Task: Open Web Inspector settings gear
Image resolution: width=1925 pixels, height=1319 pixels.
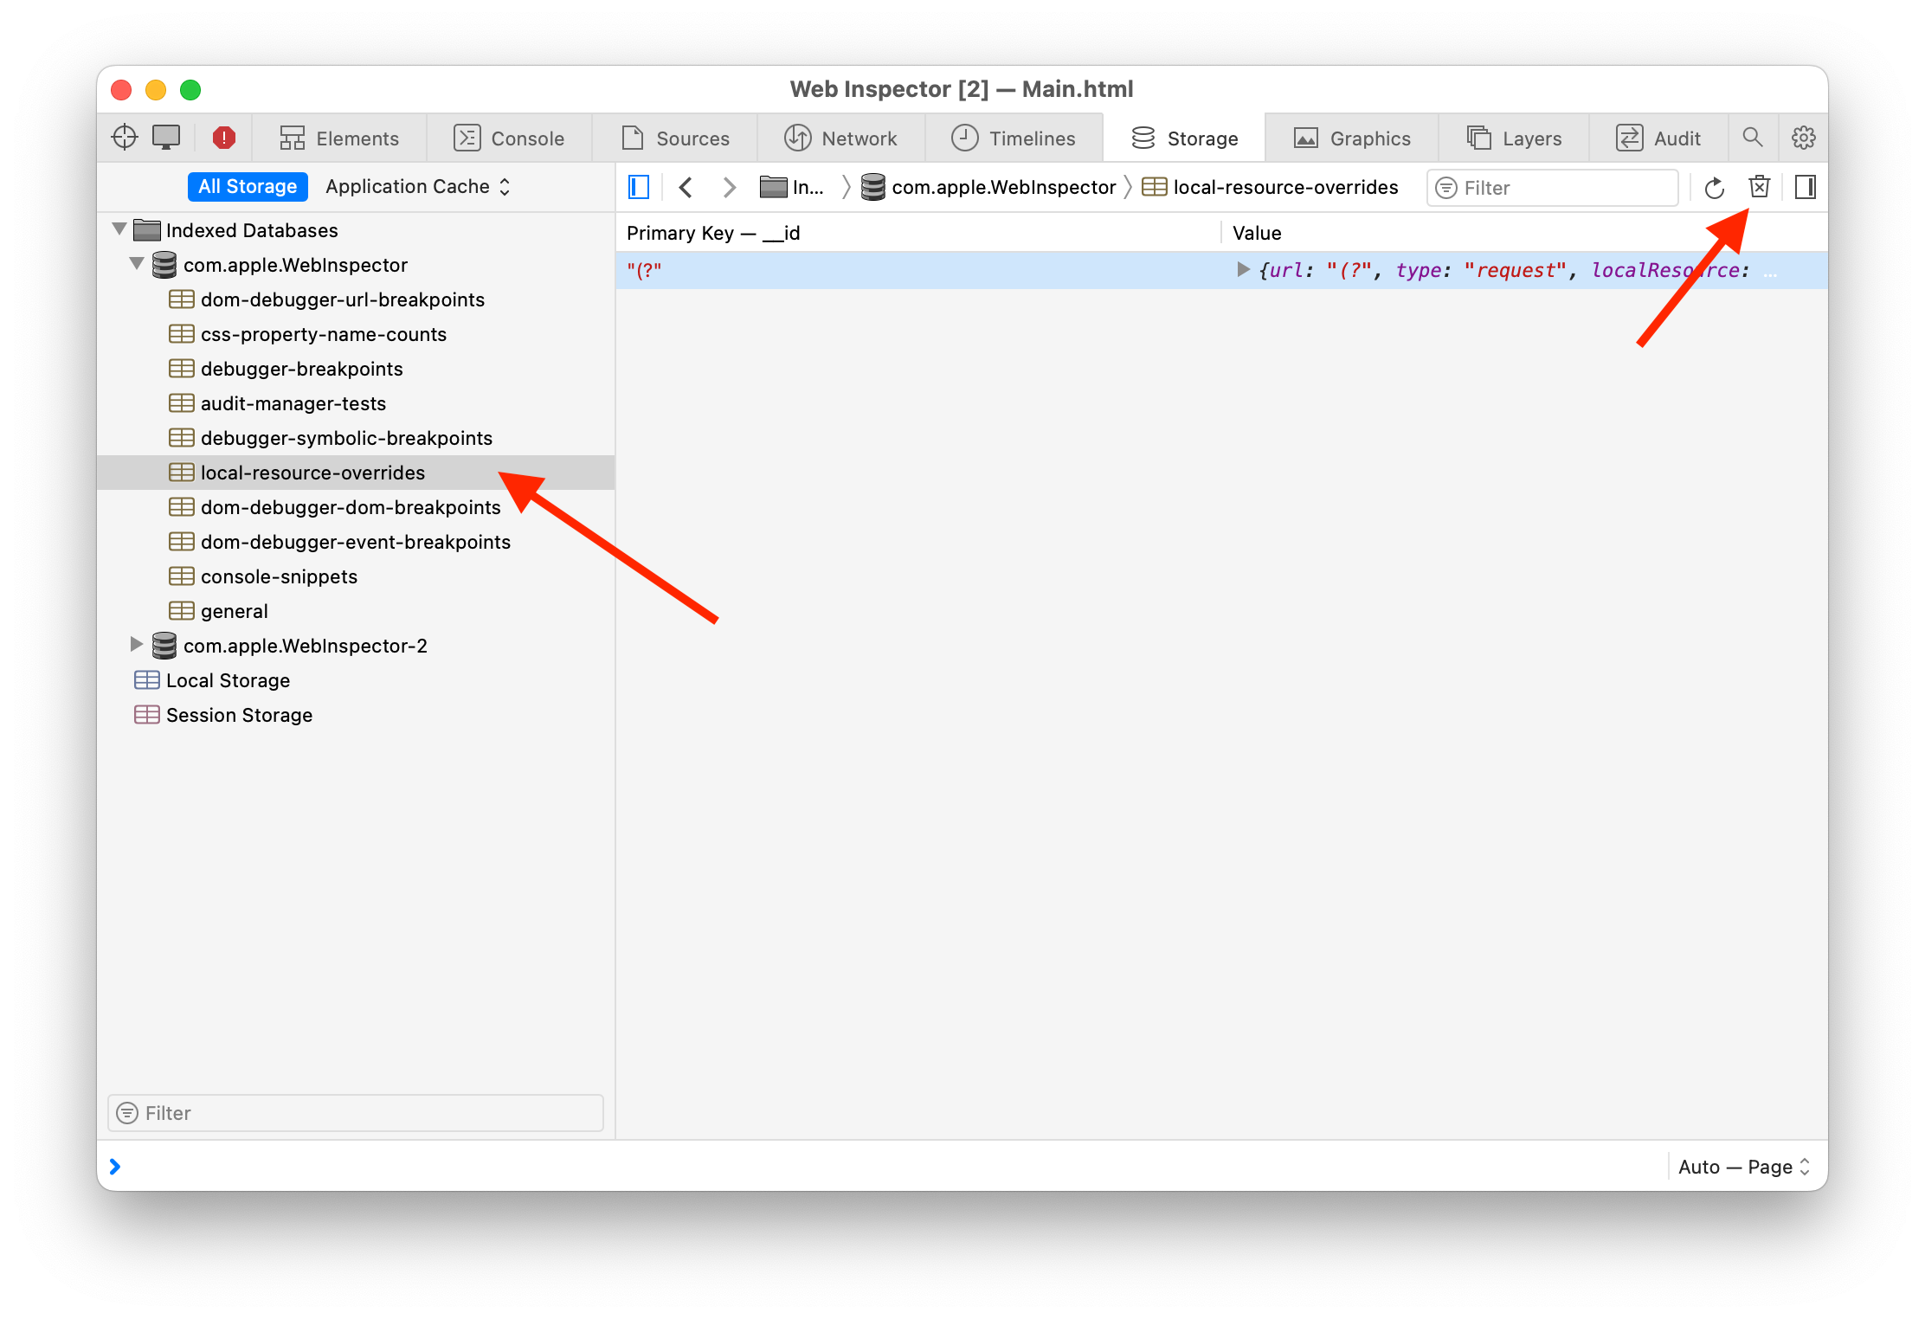Action: pos(1804,138)
